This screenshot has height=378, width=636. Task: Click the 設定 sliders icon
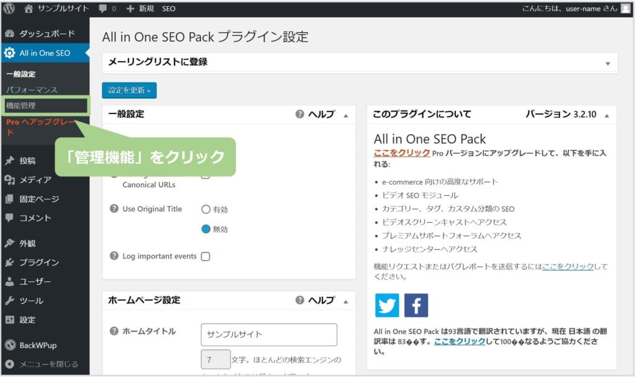pyautogui.click(x=10, y=320)
